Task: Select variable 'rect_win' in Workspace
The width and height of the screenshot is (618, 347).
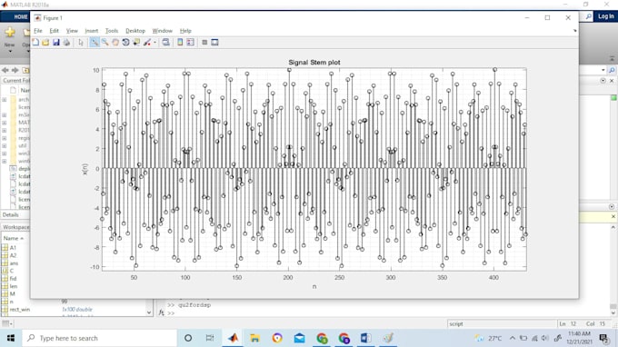Action: 20,310
